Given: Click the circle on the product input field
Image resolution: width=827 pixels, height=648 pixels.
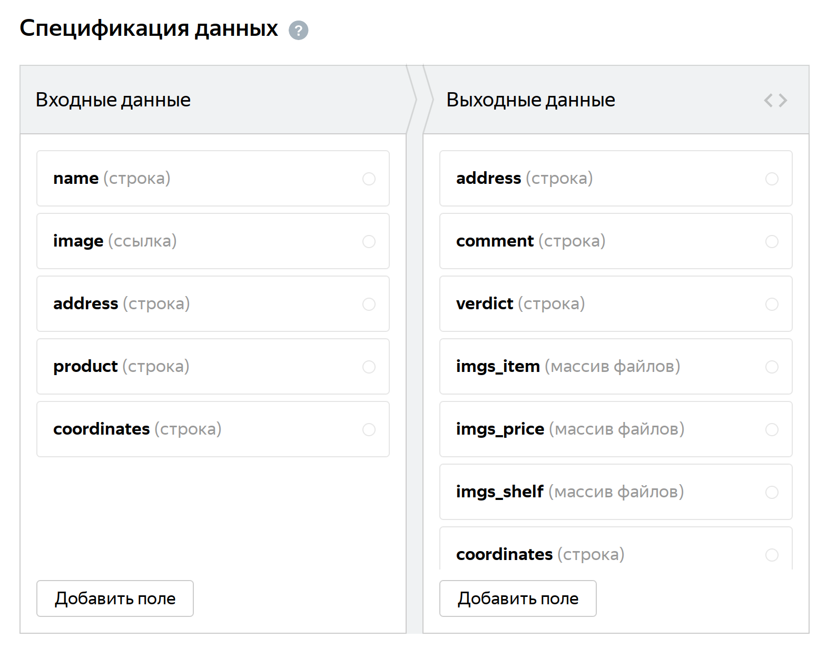Looking at the screenshot, I should click(369, 367).
